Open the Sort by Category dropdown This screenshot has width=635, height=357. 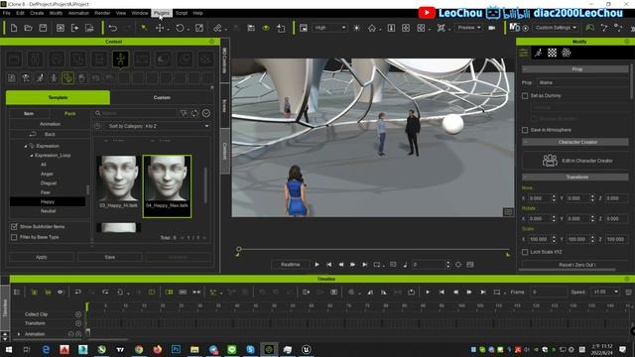158,126
